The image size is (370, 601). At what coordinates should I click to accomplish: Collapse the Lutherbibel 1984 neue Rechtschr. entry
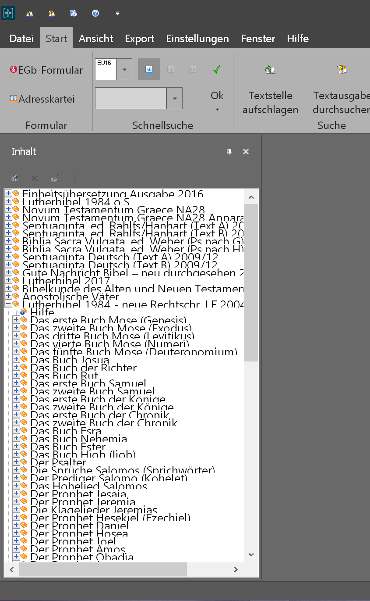[8, 304]
